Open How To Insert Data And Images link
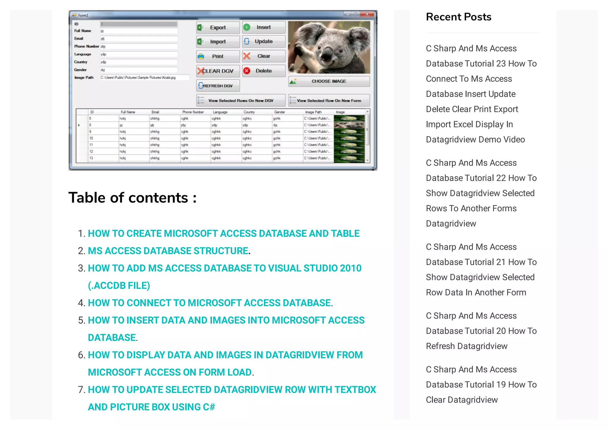Image resolution: width=608 pixels, height=430 pixels. [x=226, y=329]
